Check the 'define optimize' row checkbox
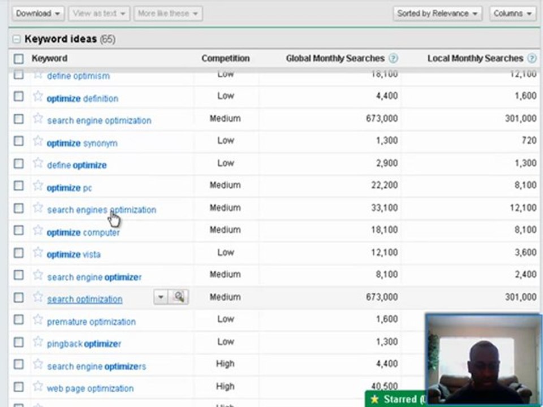Image resolution: width=543 pixels, height=407 pixels. click(x=19, y=163)
